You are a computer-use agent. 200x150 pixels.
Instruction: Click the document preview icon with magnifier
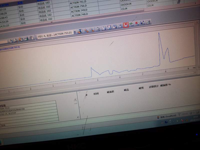[x=15, y=40]
